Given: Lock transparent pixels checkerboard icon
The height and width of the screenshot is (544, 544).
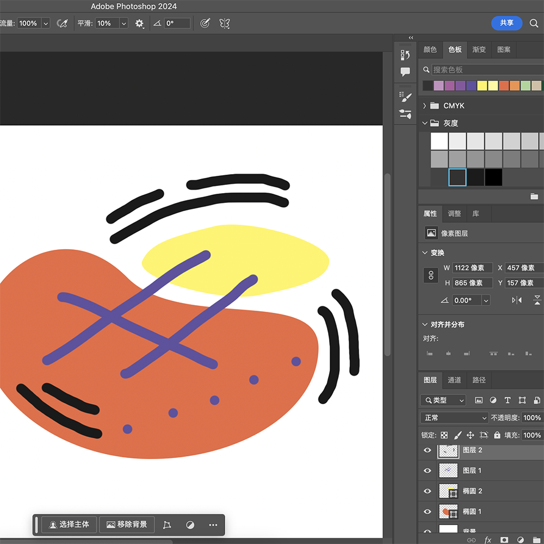Looking at the screenshot, I should pos(444,435).
